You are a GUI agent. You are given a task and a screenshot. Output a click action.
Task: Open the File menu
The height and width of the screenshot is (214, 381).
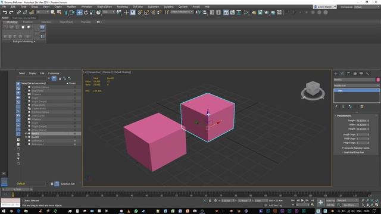[x=4, y=7]
